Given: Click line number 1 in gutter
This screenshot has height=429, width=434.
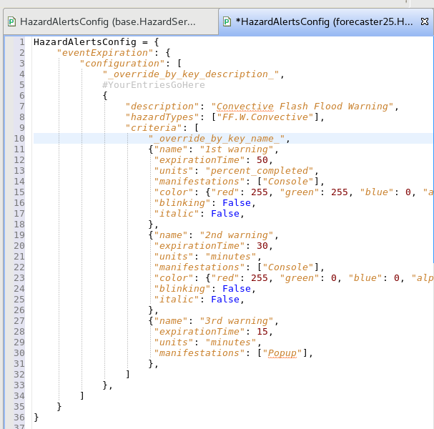Looking at the screenshot, I should (x=22, y=42).
